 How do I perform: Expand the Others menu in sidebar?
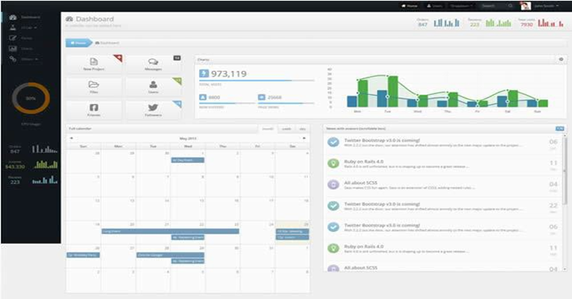pos(29,59)
